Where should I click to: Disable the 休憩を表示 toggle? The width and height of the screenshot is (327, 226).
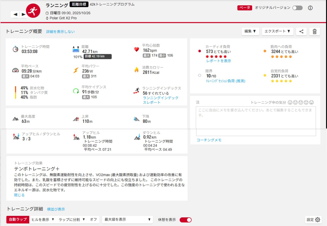coord(185,220)
